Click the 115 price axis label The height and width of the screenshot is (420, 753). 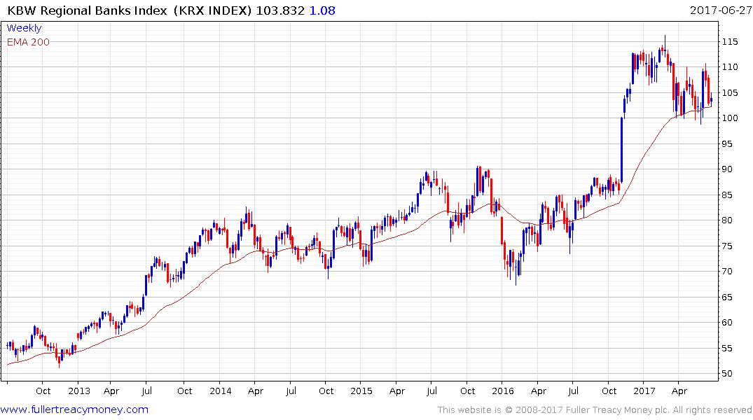point(730,42)
